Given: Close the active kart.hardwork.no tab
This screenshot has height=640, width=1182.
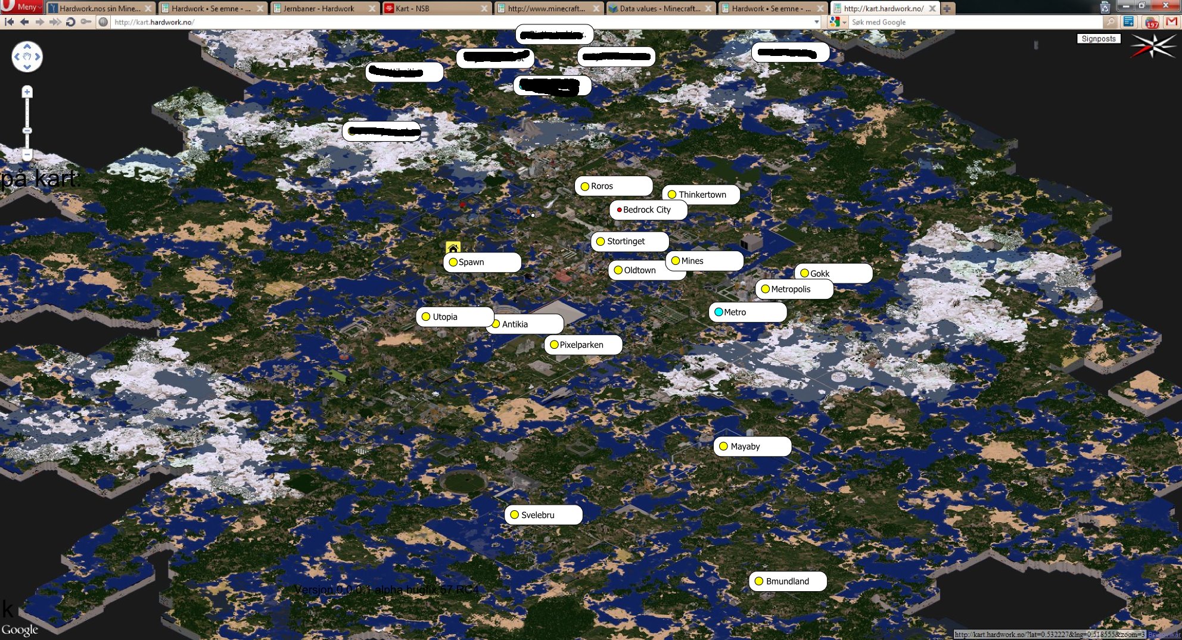Looking at the screenshot, I should (x=932, y=8).
